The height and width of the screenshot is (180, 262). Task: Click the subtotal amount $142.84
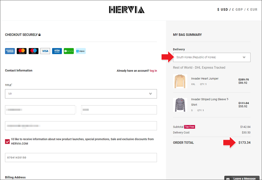click(245, 127)
